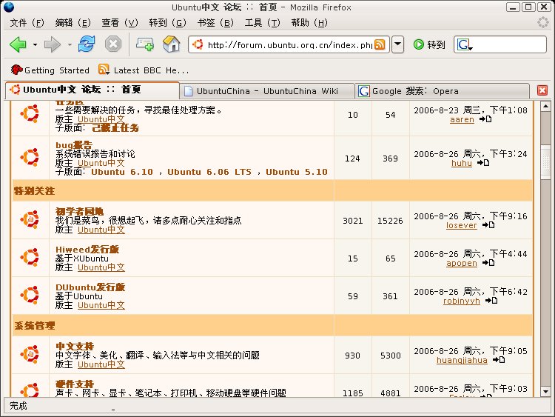Image resolution: width=555 pixels, height=417 pixels.
Task: Open DUbuntu发行版 forum link
Action: [x=90, y=287]
